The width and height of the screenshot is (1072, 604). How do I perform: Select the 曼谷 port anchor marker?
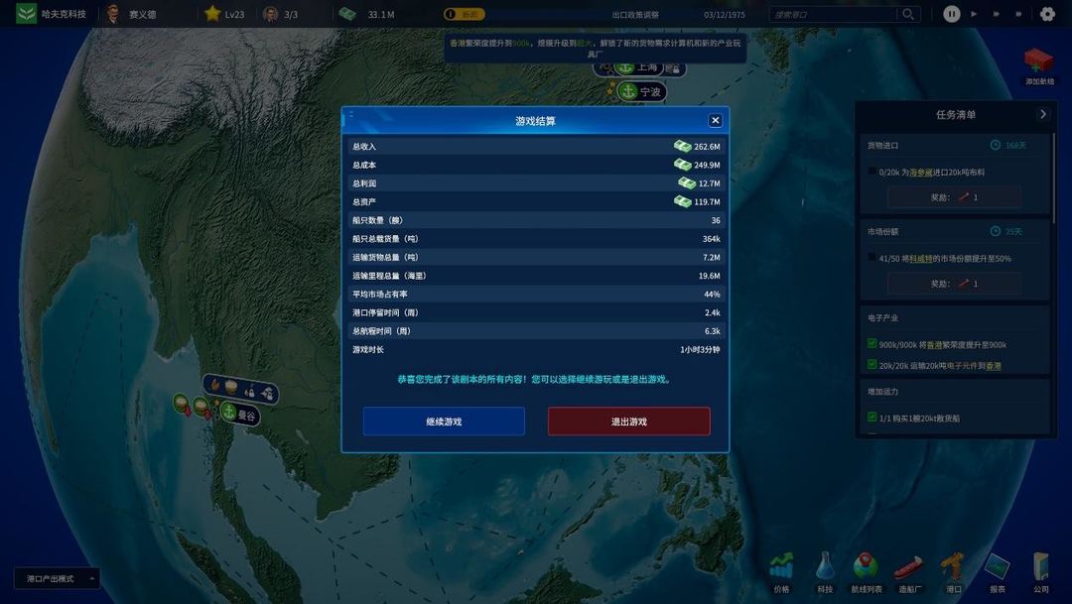point(227,412)
